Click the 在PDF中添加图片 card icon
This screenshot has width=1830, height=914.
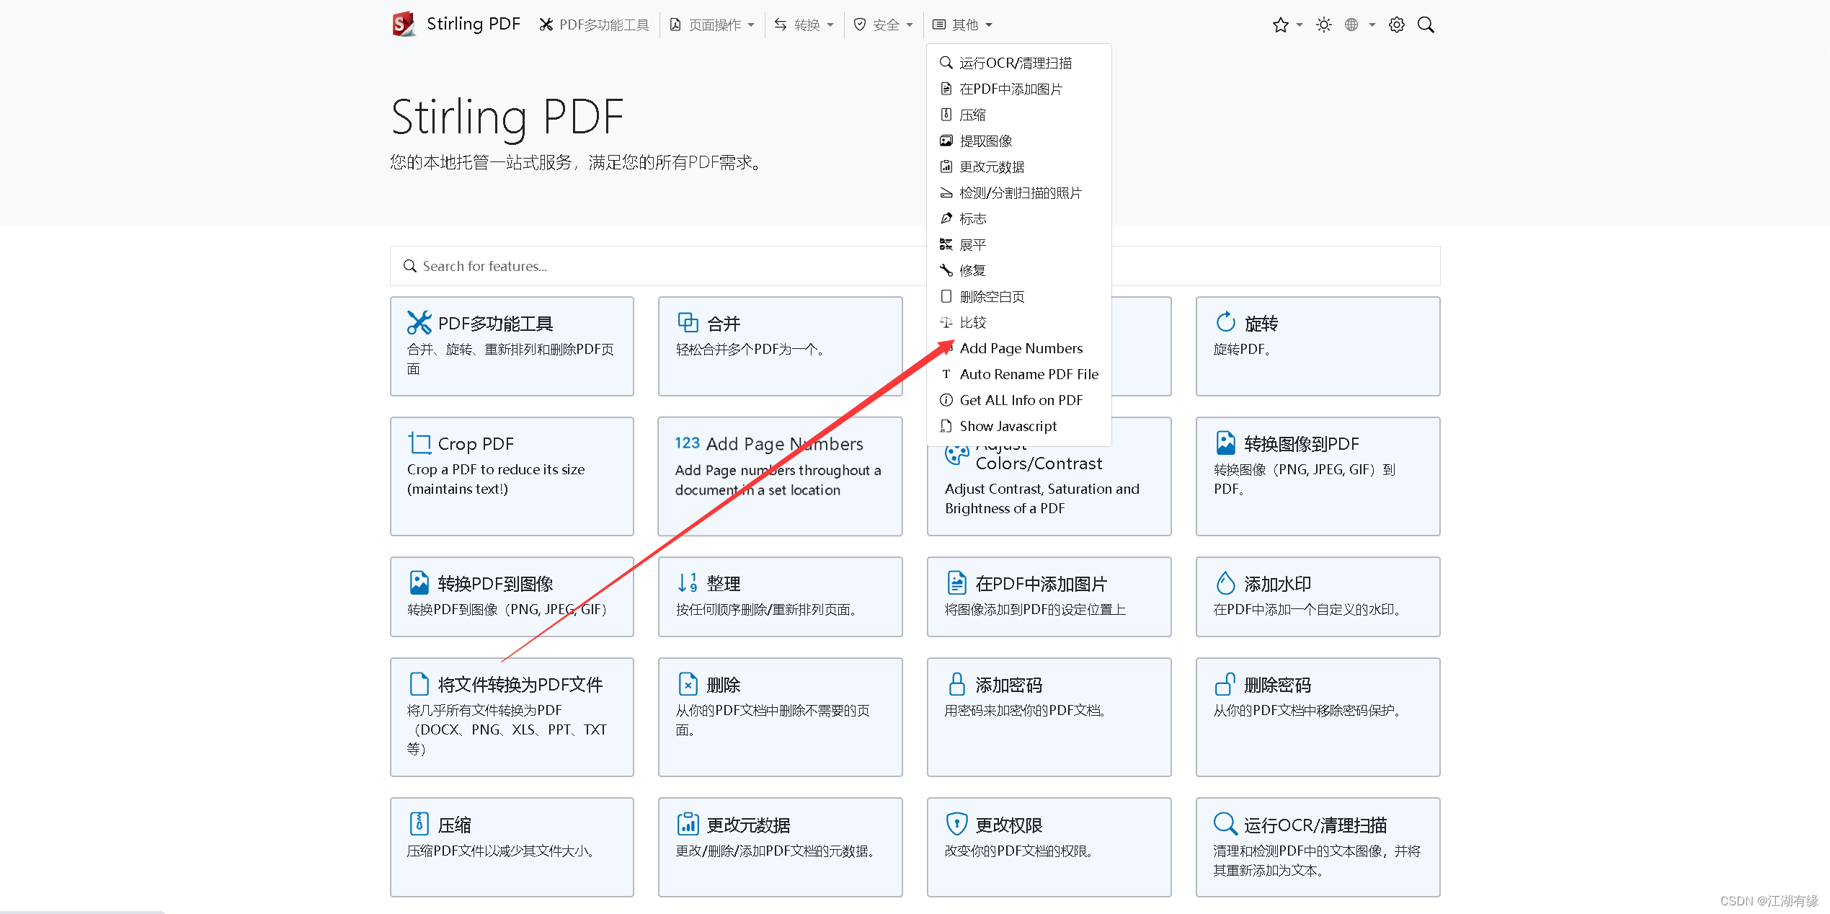pos(956,582)
